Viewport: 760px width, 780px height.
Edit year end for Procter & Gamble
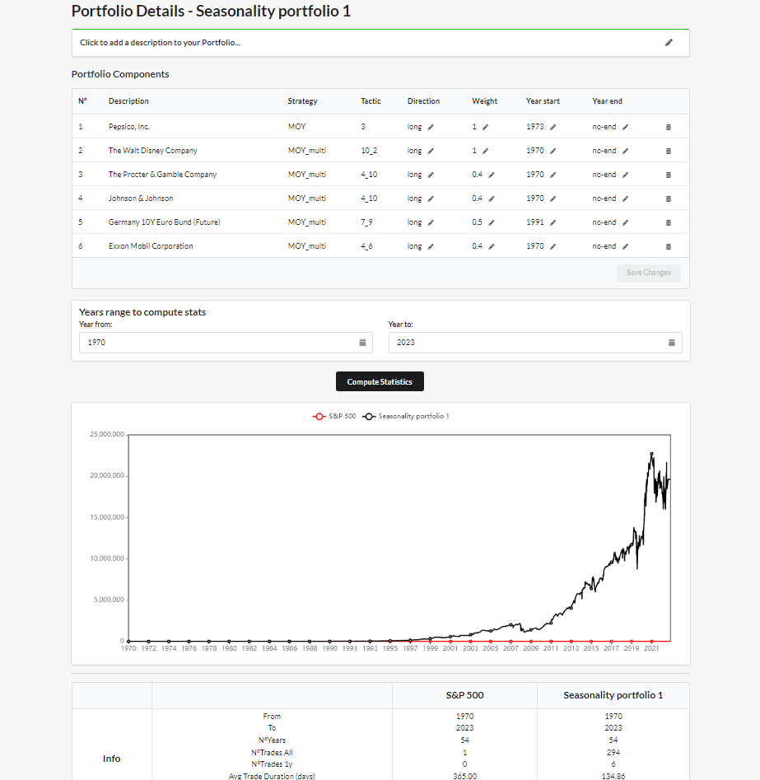point(626,175)
